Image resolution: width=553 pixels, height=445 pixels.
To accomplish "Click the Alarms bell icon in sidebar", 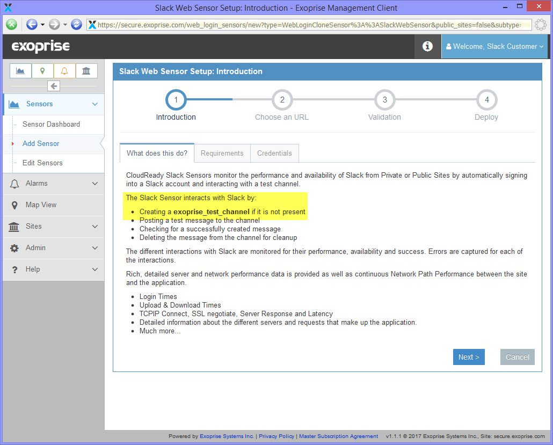I will coord(14,184).
